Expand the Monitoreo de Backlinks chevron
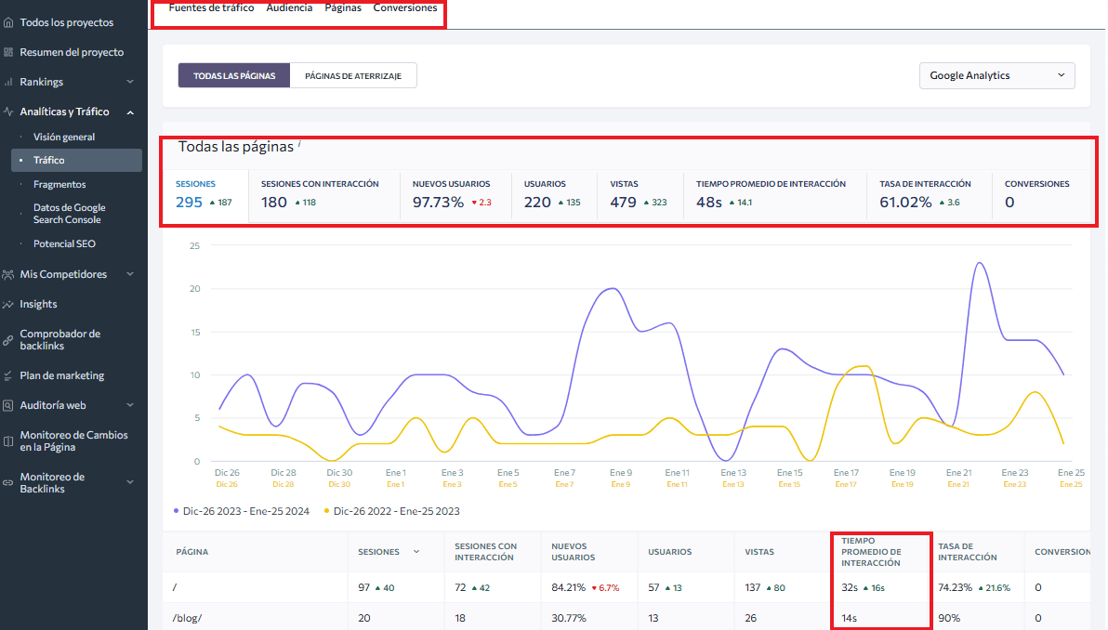The height and width of the screenshot is (630, 1108). pyautogui.click(x=130, y=482)
